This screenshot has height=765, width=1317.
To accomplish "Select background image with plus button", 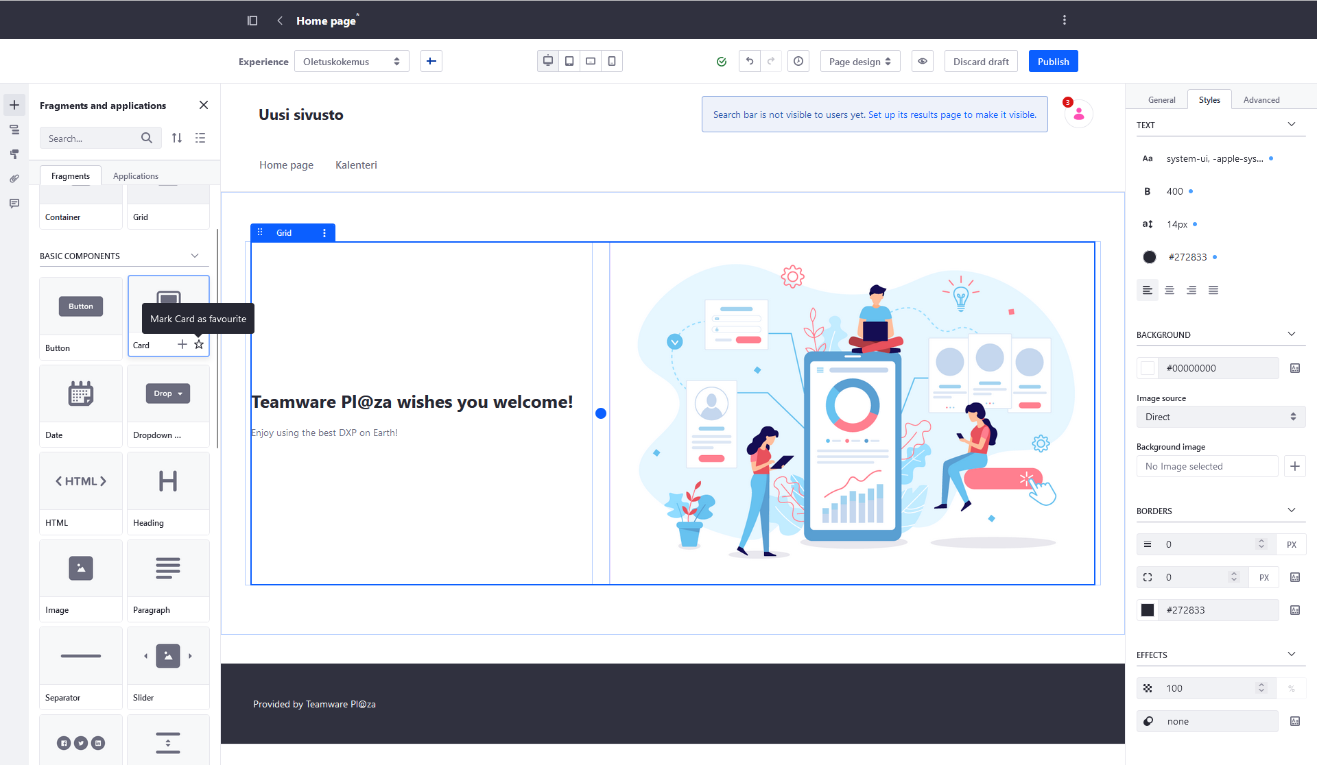I will coord(1295,466).
